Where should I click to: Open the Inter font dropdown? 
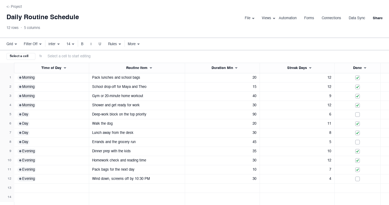[x=54, y=44]
